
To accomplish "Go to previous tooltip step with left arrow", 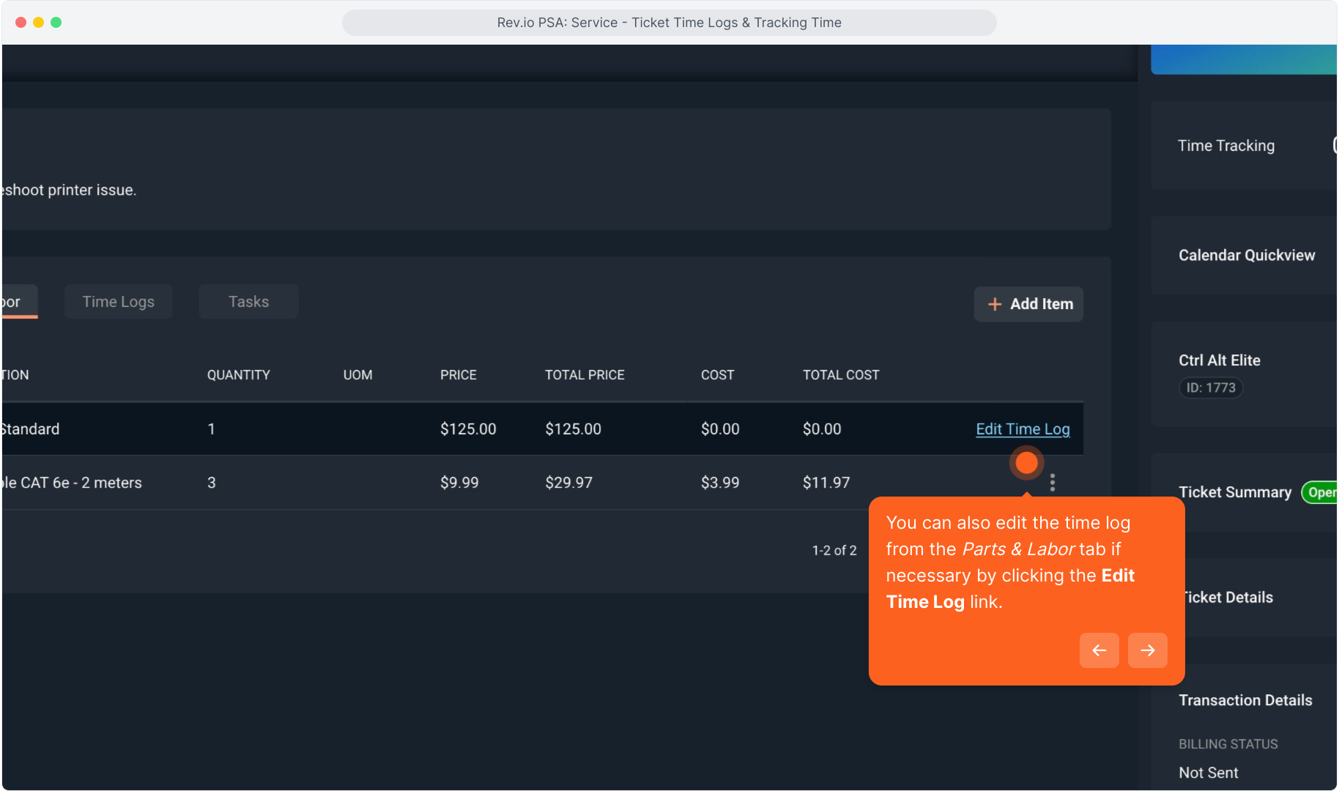I will (x=1099, y=650).
